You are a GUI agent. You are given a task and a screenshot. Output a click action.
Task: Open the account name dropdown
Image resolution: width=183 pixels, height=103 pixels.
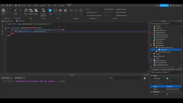(178, 5)
